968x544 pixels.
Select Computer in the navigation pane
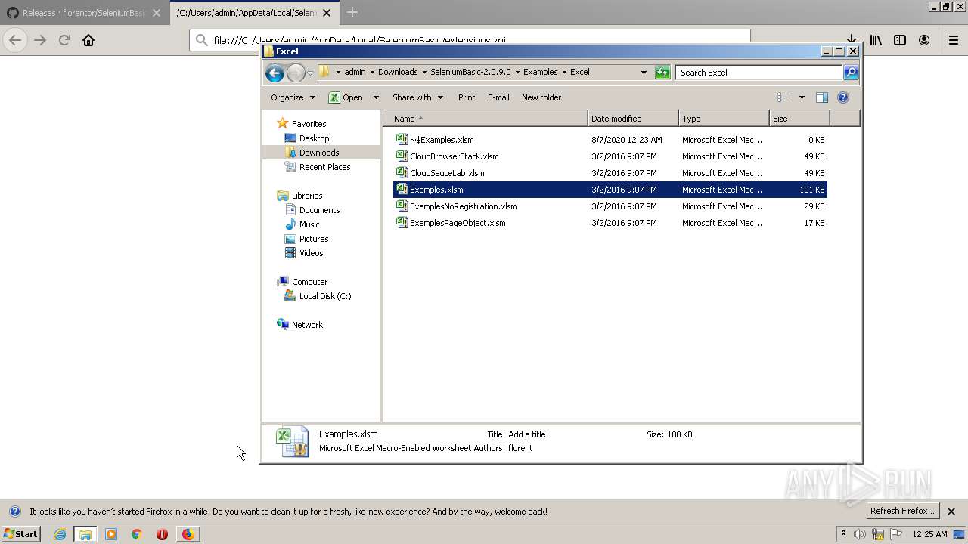pos(309,282)
